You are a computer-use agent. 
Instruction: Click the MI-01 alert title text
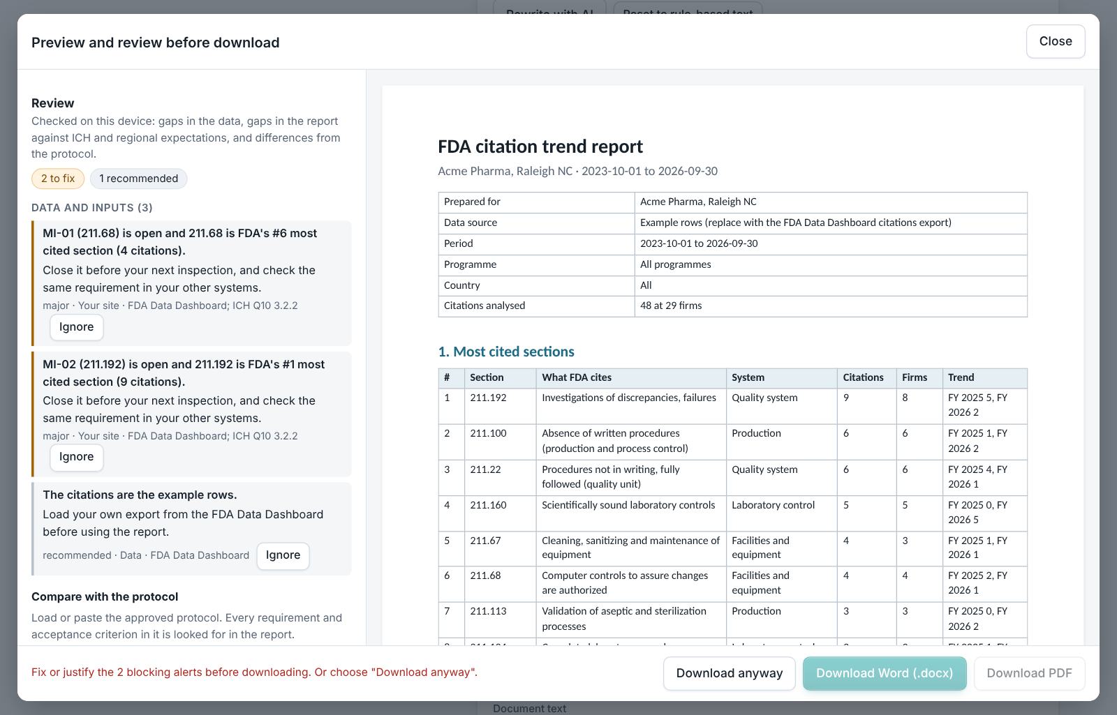pos(179,242)
